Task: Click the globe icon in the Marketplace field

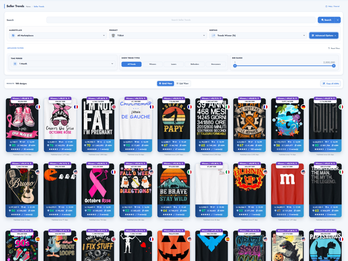Action: pyautogui.click(x=13, y=35)
